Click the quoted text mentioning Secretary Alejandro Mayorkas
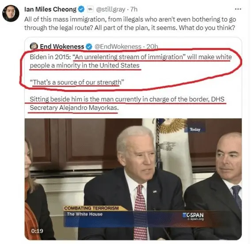Image resolution: width=251 pixels, height=244 pixels. tap(127, 103)
